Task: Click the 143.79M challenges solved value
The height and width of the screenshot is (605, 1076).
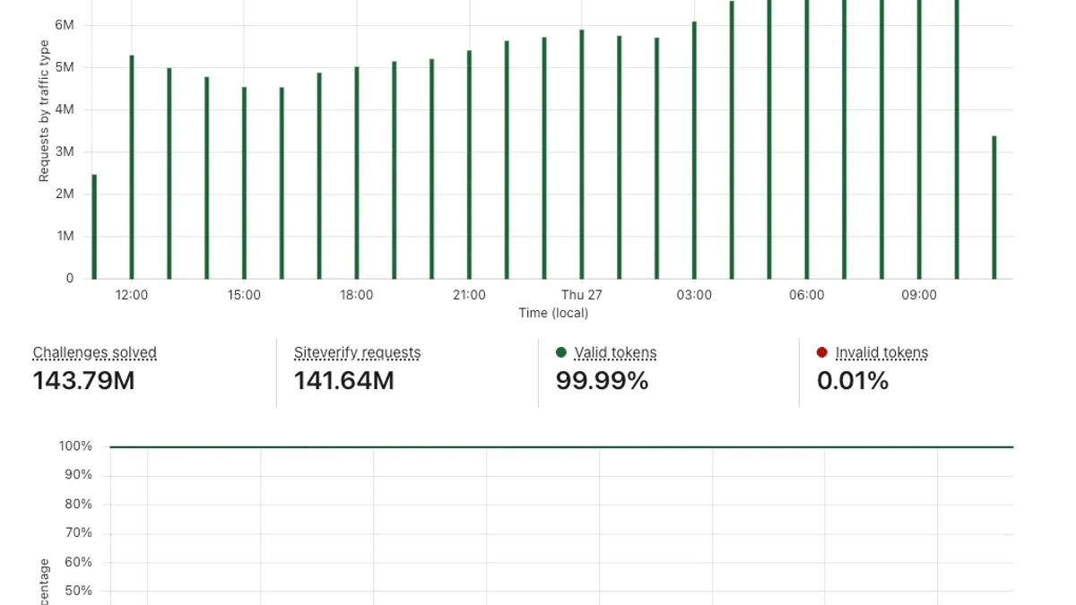Action: (x=84, y=381)
